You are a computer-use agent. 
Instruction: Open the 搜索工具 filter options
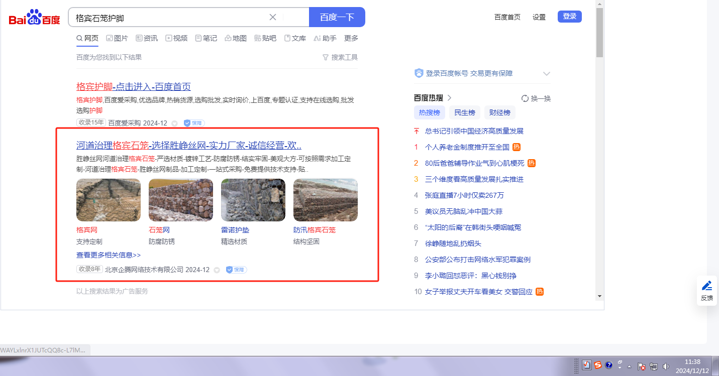pyautogui.click(x=340, y=57)
